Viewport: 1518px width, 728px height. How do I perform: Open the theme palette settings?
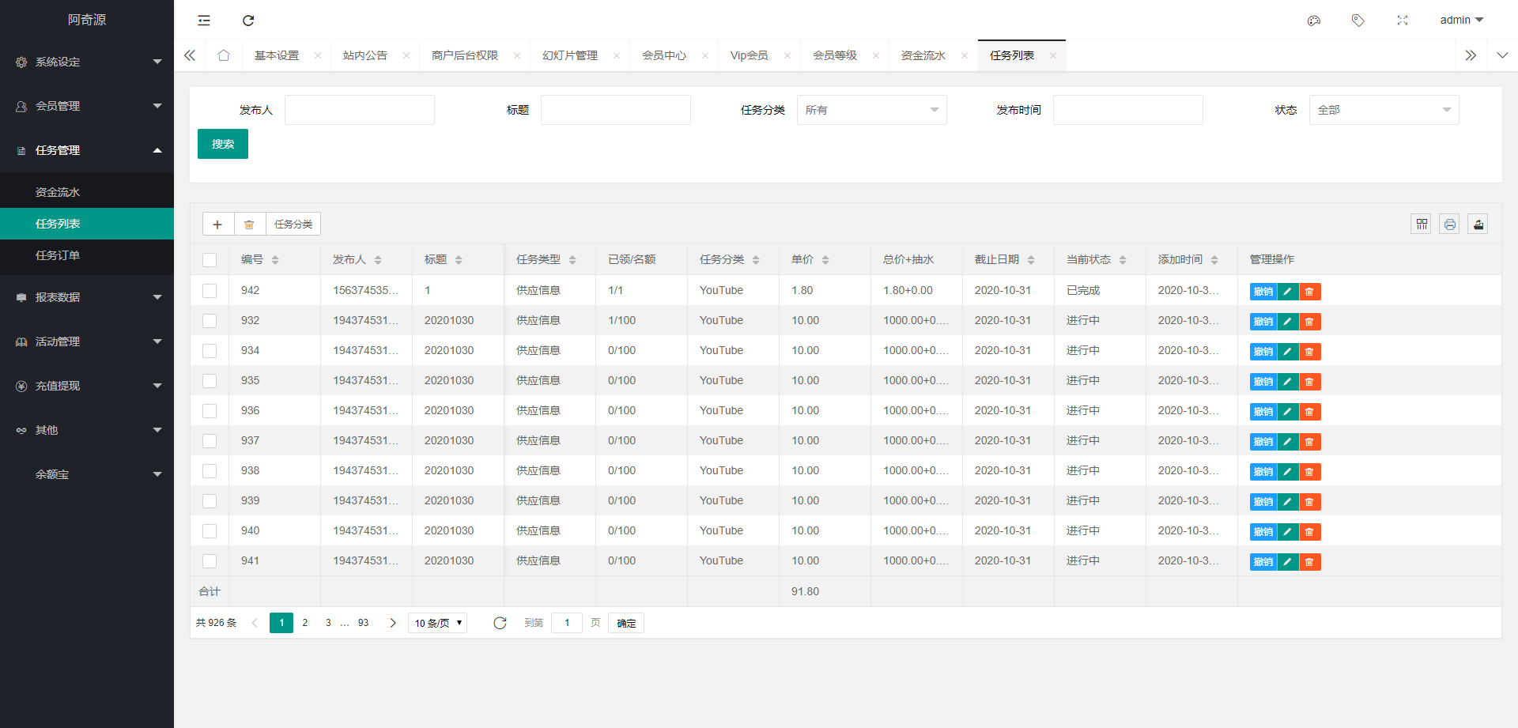click(1314, 20)
